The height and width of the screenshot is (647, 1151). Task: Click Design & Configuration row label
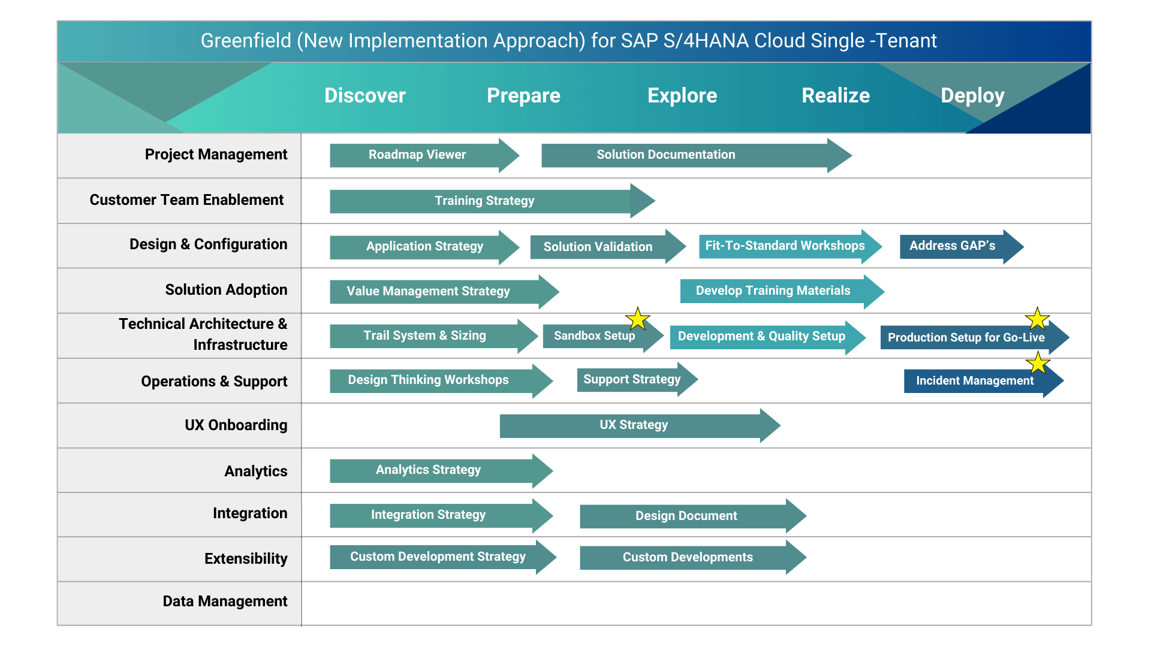[x=208, y=244]
